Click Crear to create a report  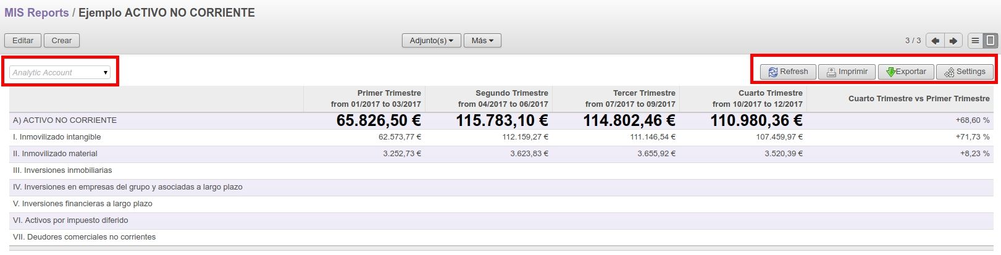(61, 41)
